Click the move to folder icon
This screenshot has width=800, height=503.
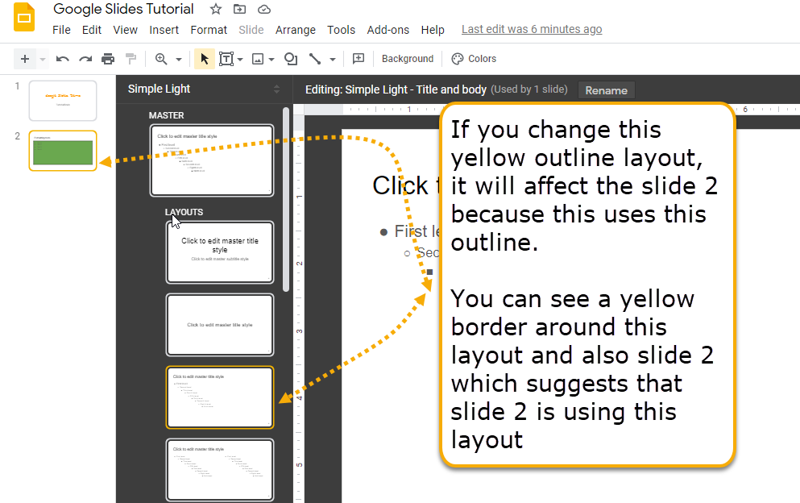[x=239, y=9]
